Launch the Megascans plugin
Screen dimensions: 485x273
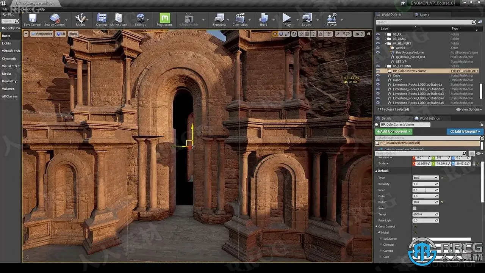pyautogui.click(x=165, y=18)
